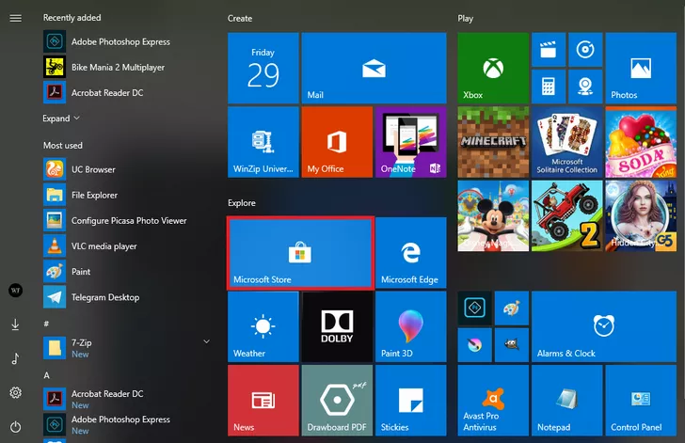685x443 pixels.
Task: Open the Friday 29 calendar tile
Action: coord(263,68)
